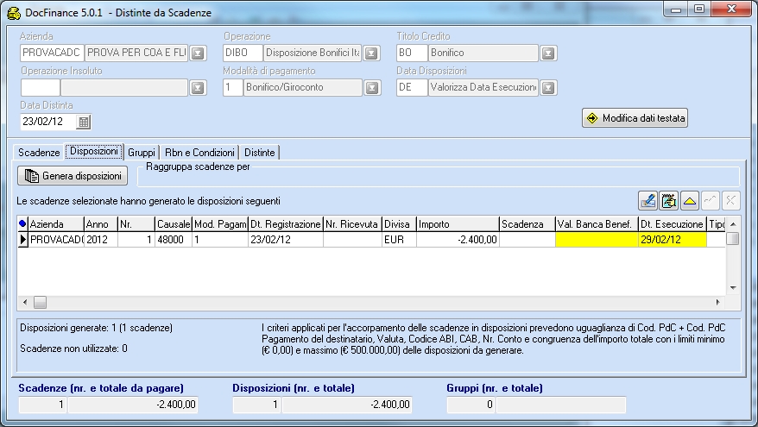Screen dimensions: 758x427
Task: Click the DocFinance application icon in title bar
Action: [x=13, y=9]
